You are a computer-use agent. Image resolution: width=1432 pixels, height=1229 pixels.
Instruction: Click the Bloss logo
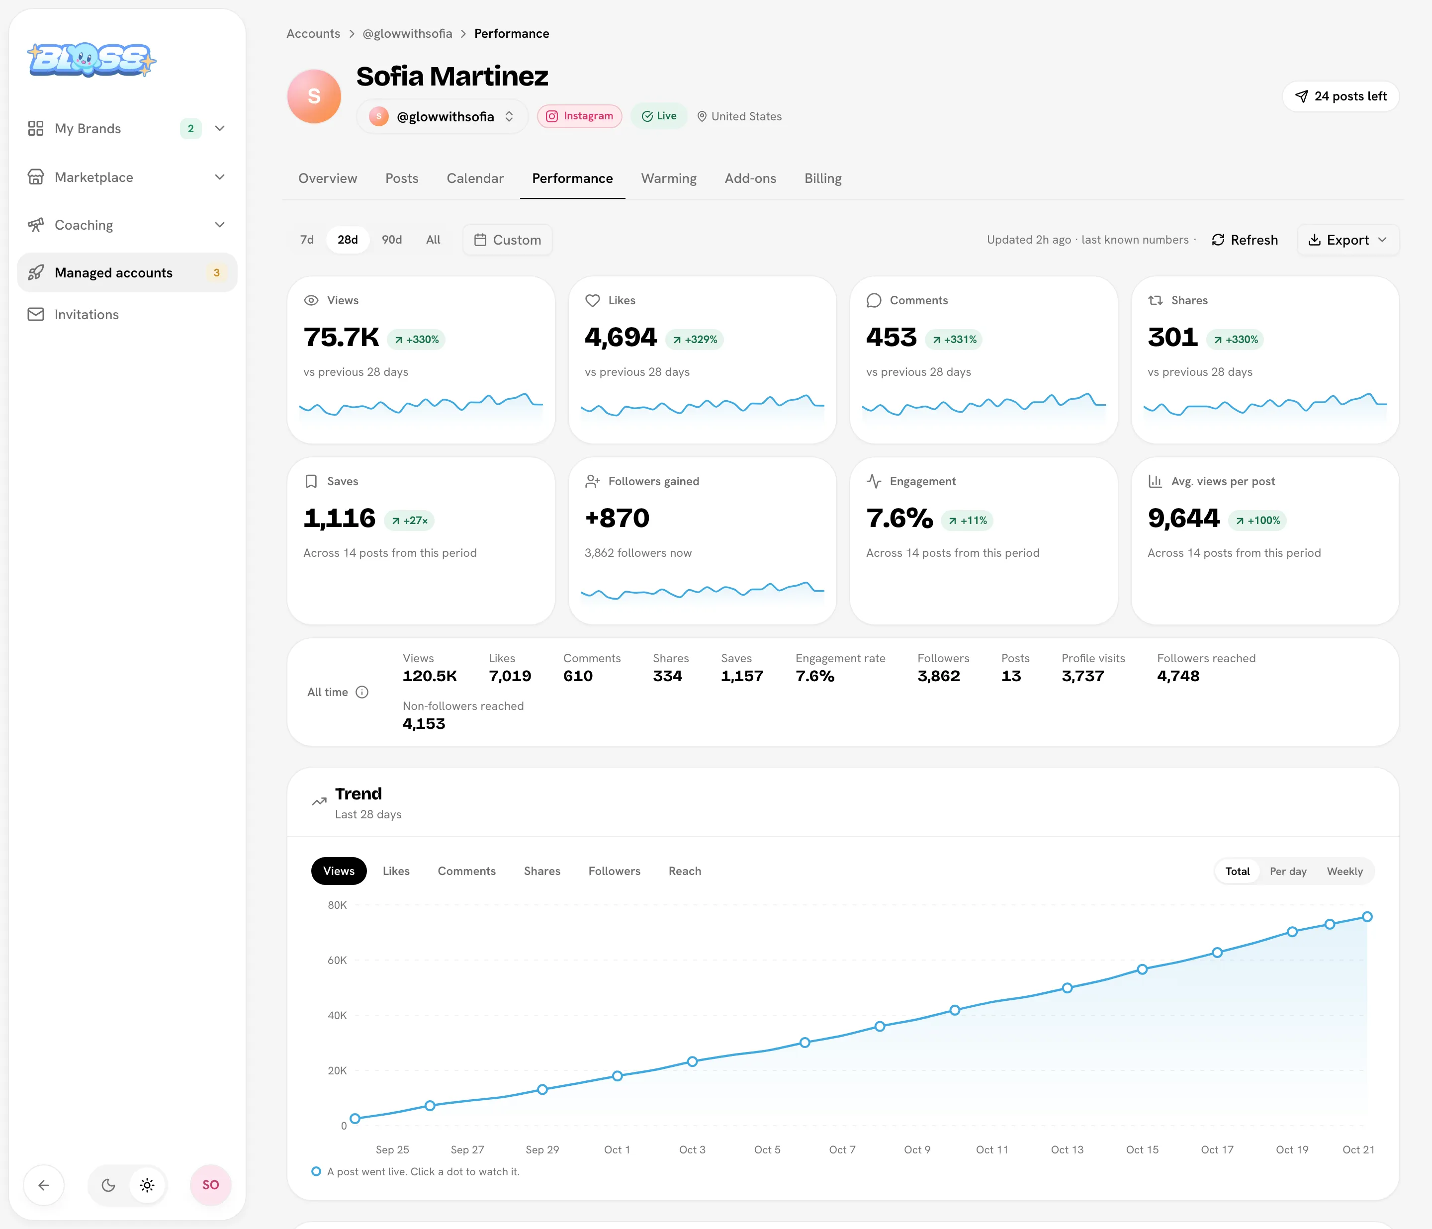[x=91, y=60]
